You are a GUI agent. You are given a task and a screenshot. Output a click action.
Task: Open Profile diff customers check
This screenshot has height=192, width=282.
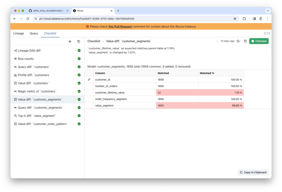(x=47, y=75)
